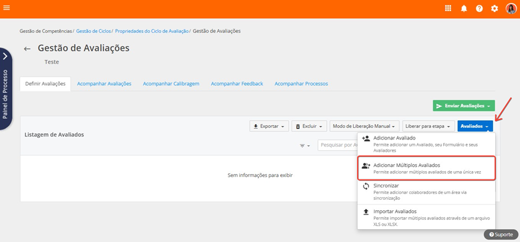
Task: Open the settings gear icon
Action: 495,8
